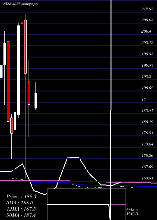Image resolution: width=157 pixels, height=220 pixels.
Task: Click the 209.68 price axis label
Action: pyautogui.click(x=147, y=20)
